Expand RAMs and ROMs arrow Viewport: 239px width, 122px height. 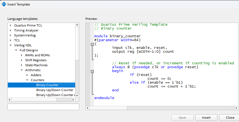22,55
